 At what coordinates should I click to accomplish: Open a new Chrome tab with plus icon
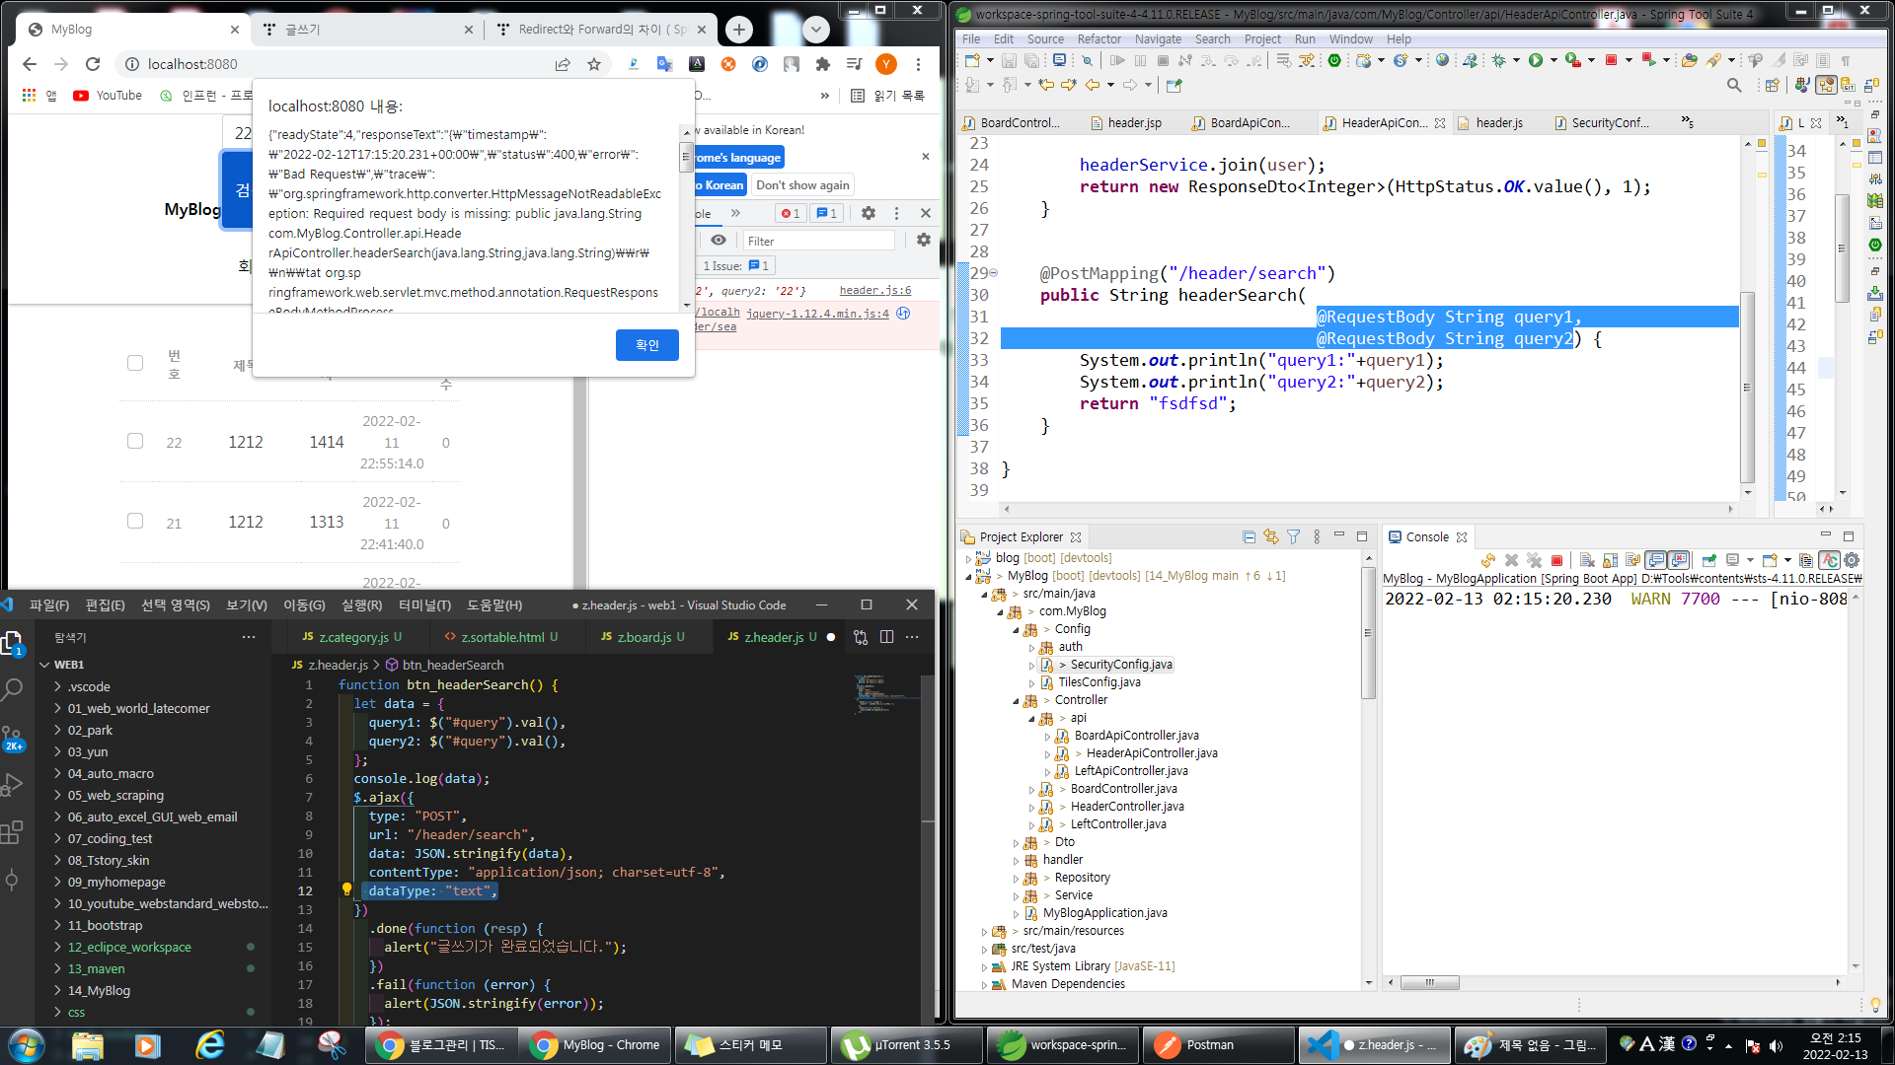(x=739, y=30)
